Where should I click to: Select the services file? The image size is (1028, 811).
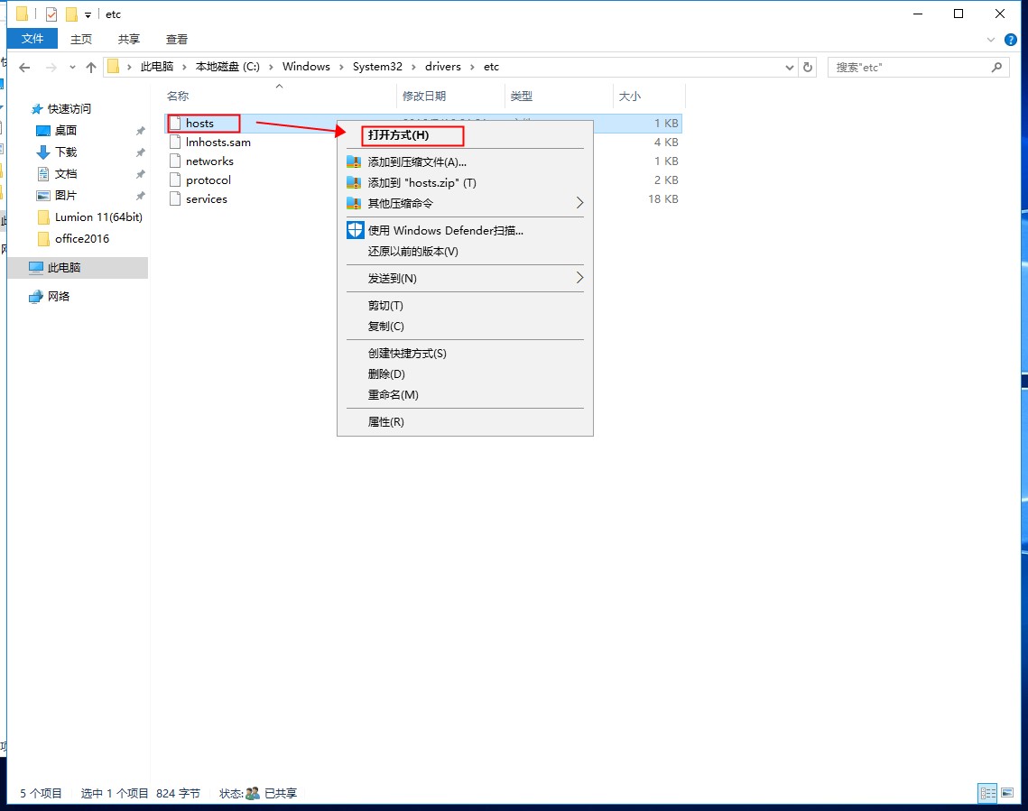pyautogui.click(x=206, y=199)
